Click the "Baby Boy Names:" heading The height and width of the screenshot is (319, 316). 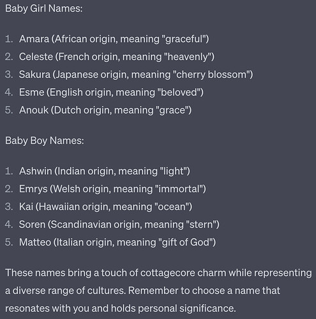(x=45, y=141)
